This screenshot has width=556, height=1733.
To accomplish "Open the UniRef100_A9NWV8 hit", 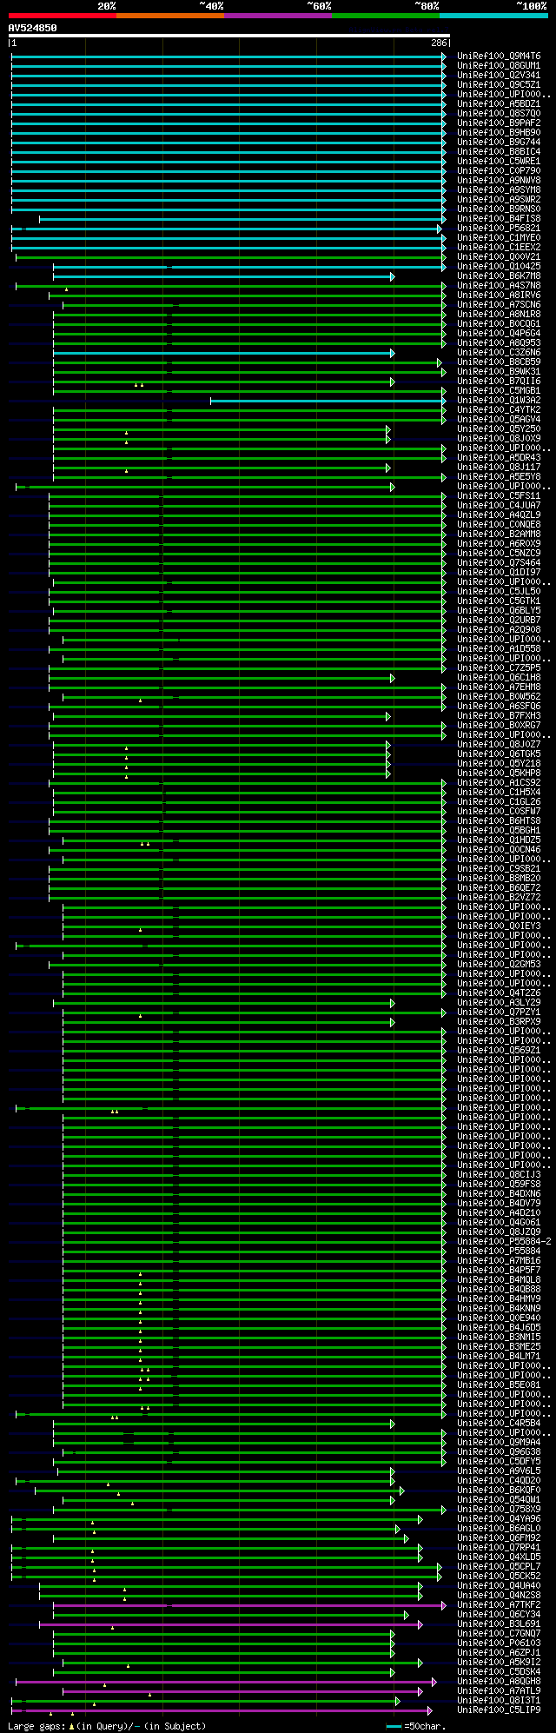I will (x=499, y=181).
